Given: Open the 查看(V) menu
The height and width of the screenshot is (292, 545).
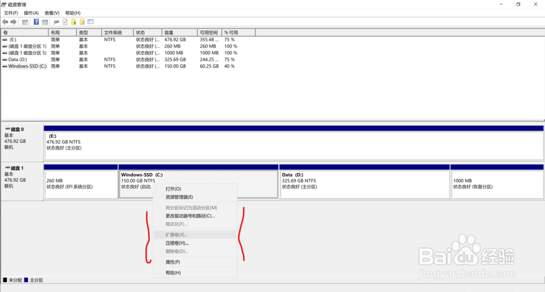Looking at the screenshot, I should 52,13.
